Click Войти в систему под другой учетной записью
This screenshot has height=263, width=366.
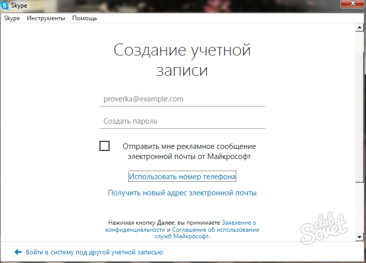94,252
